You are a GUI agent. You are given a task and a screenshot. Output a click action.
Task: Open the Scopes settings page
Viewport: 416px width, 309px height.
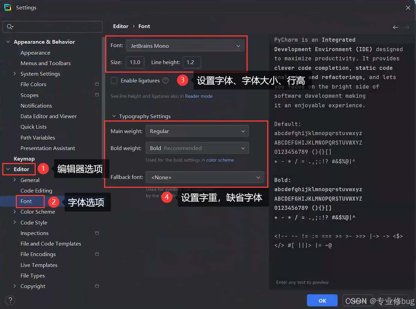point(29,95)
